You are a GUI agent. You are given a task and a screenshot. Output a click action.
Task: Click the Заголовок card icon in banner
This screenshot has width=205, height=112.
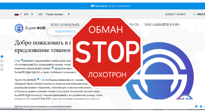(x=92, y=6)
